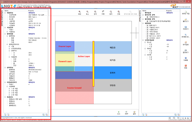Collapse the 'X 값 -15' minimum-value group
192x123 pixels.
pos(145,42)
